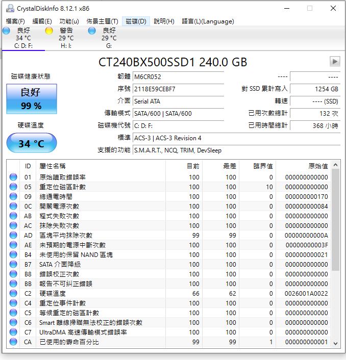Screen dimensions: 346x360
Task: Select the 硬碟溫度 attribute name in the table
Action: click(x=53, y=293)
